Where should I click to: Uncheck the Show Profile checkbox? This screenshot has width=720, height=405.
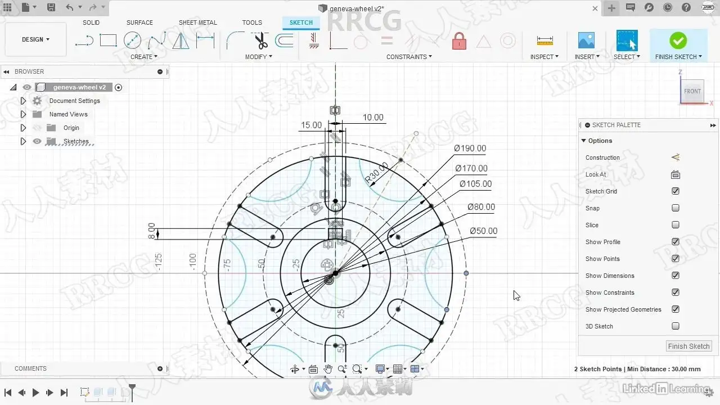point(676,242)
